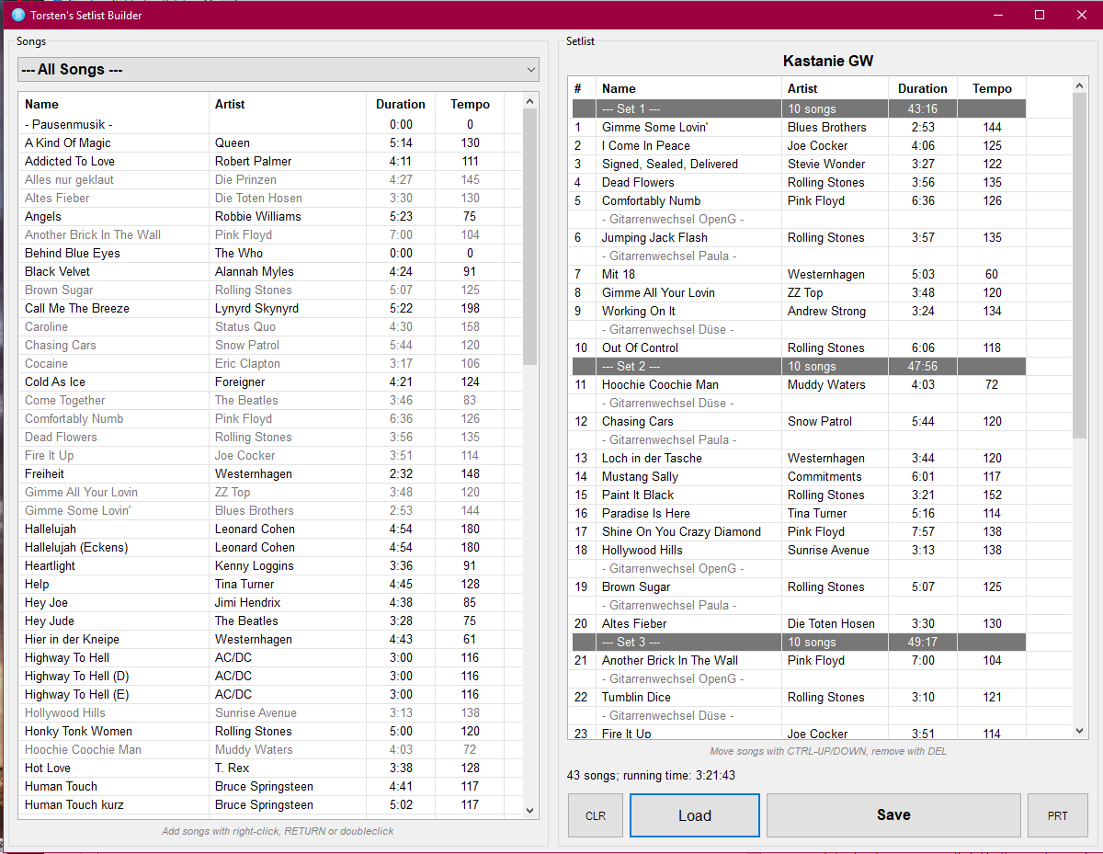Maximize the Setlist Builder window
1103x854 pixels.
[1040, 15]
